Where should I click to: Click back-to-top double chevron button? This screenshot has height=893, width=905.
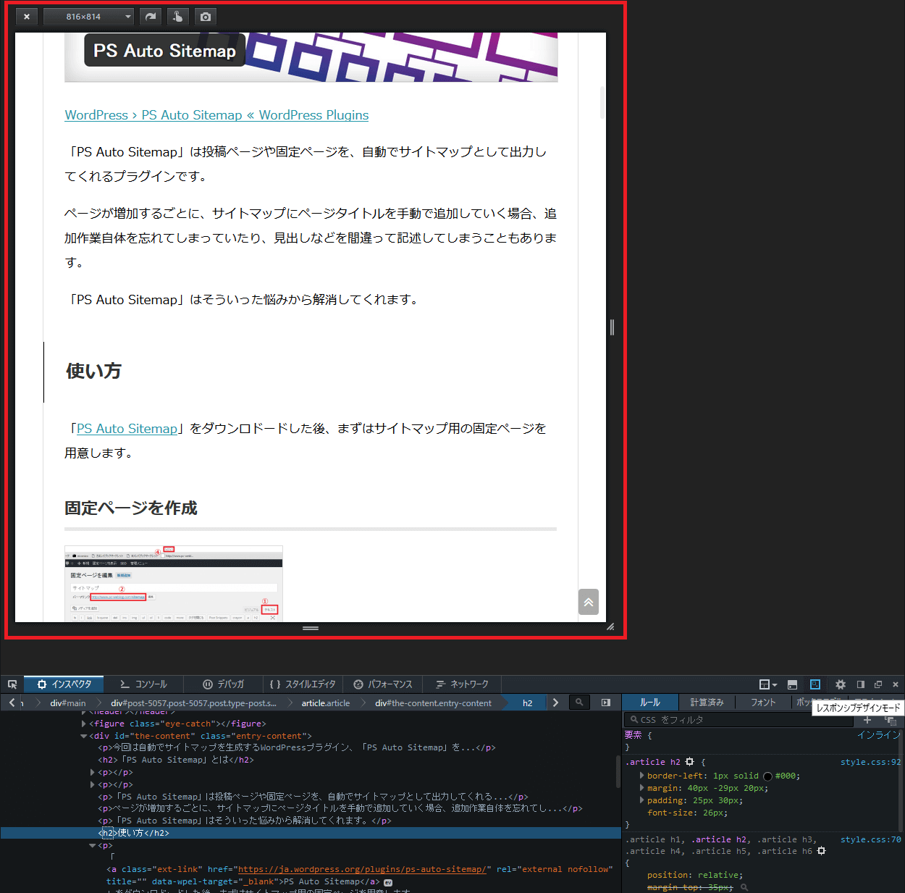tap(589, 602)
